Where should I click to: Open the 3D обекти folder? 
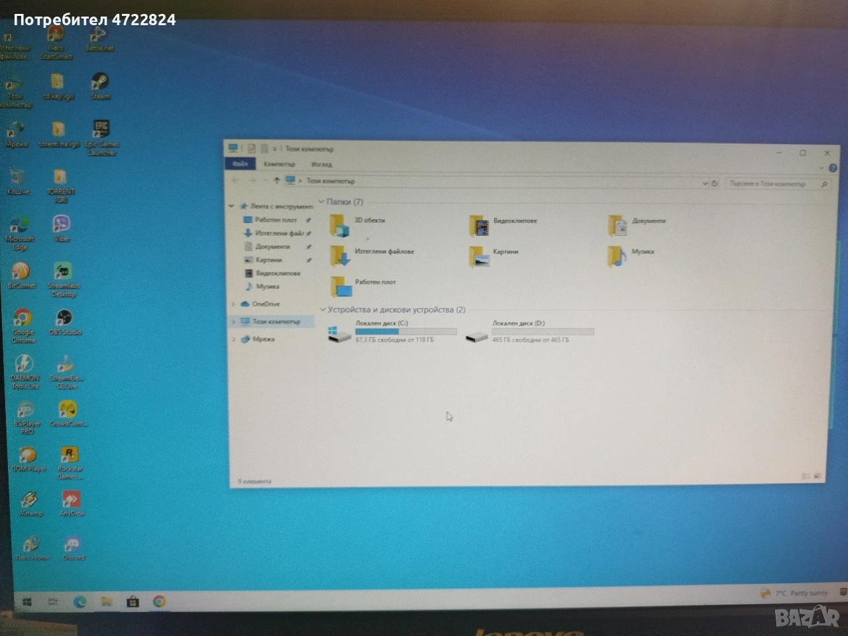coord(358,225)
